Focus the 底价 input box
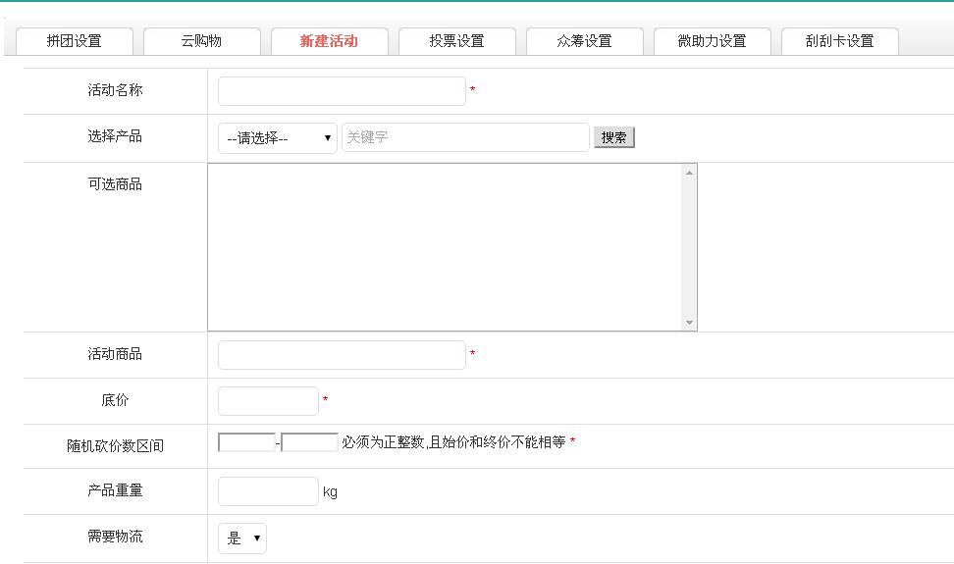The height and width of the screenshot is (564, 954). pyautogui.click(x=268, y=401)
